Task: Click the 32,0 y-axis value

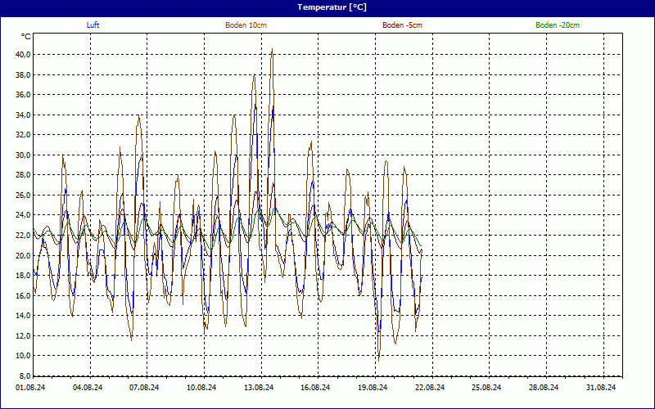Action: click(x=23, y=135)
